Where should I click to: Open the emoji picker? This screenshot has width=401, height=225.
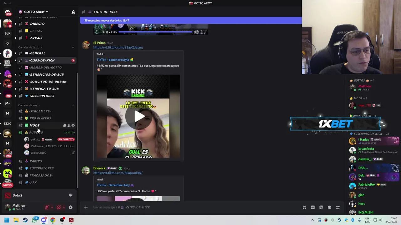(x=330, y=207)
